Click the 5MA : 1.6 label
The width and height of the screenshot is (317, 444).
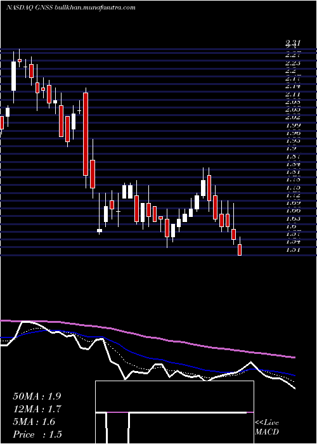(x=34, y=422)
